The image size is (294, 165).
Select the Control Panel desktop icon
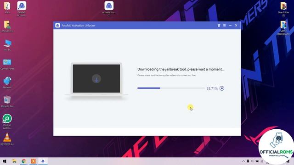7,64
